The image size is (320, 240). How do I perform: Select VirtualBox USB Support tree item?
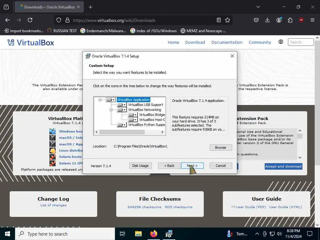[x=146, y=105]
